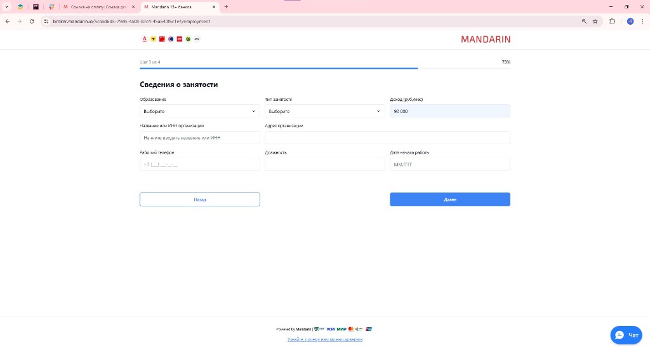Go back with the browser back arrow
Image resolution: width=650 pixels, height=352 pixels.
point(8,21)
